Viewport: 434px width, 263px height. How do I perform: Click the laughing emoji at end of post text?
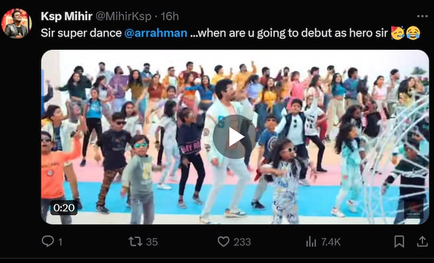point(413,33)
